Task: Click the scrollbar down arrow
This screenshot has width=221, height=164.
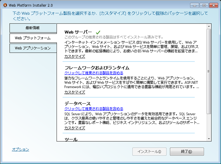Action: [x=209, y=139]
